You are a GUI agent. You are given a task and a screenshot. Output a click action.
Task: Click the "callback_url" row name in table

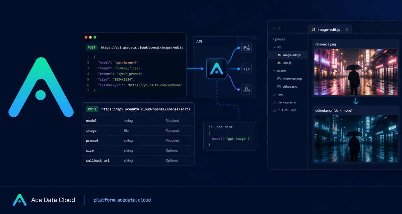[x=98, y=160]
